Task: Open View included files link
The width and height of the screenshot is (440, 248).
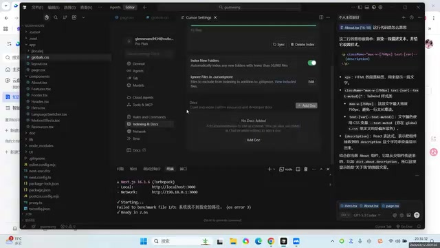Action: pos(285,81)
